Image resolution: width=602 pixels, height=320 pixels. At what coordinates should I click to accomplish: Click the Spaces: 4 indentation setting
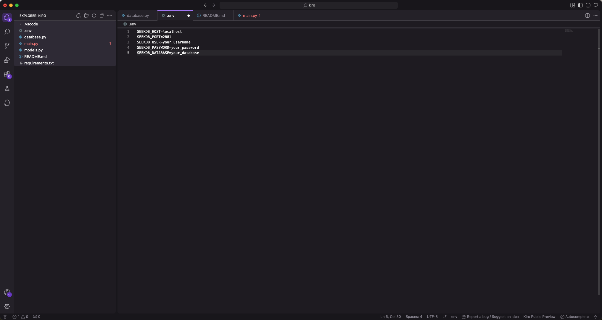pos(414,317)
